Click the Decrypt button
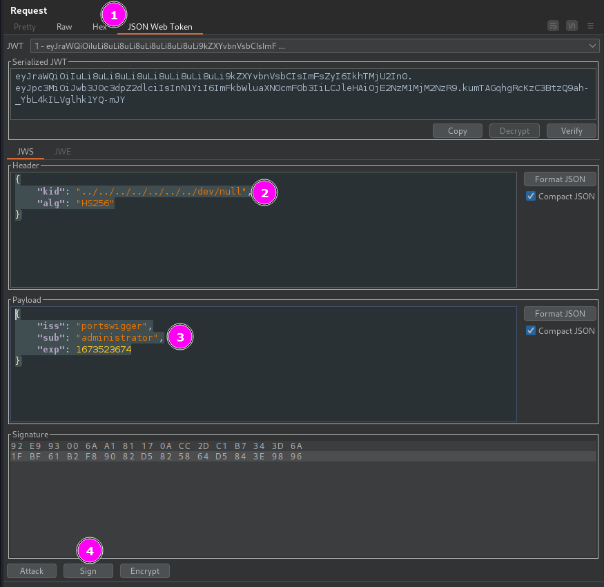Viewport: 604px width, 587px height. (x=514, y=131)
